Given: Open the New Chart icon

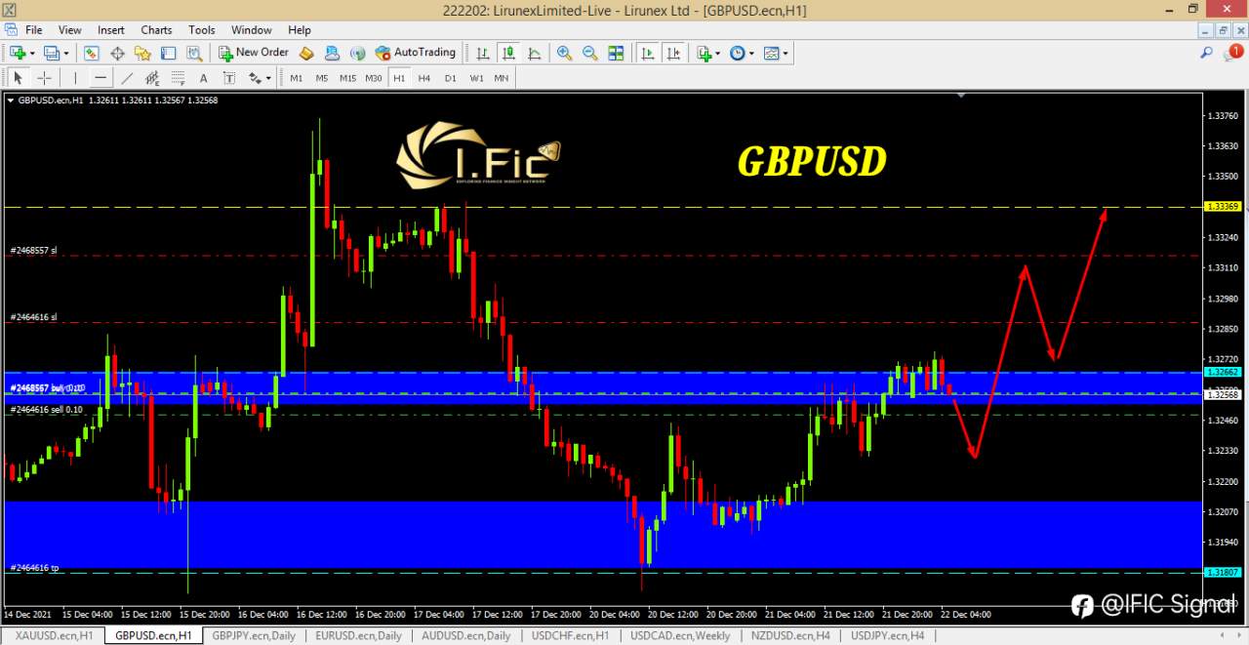Looking at the screenshot, I should click(18, 53).
